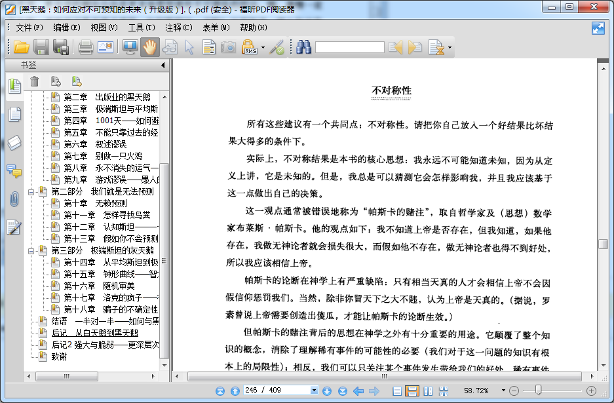This screenshot has width=614, height=403.
Task: Go to next search result
Action: click(x=415, y=47)
